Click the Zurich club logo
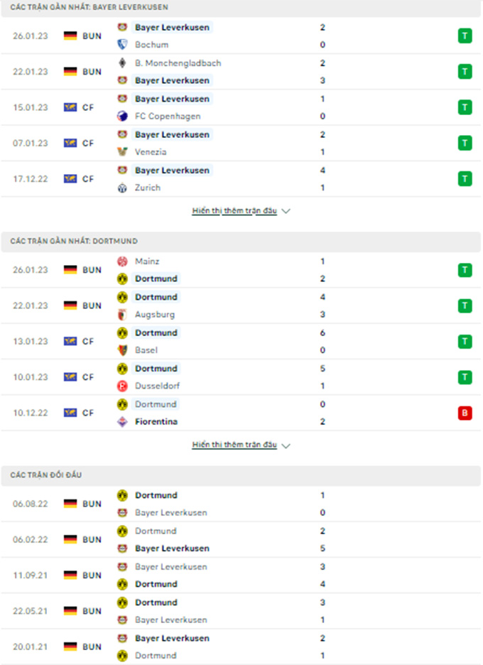 tap(122, 188)
